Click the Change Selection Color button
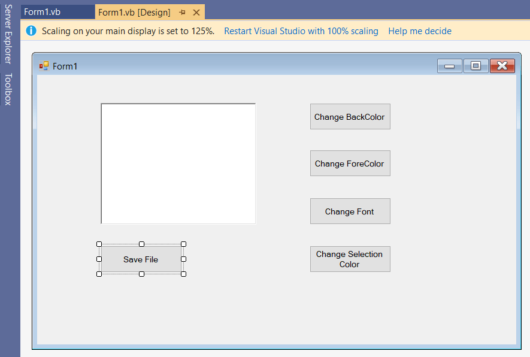 (350, 259)
